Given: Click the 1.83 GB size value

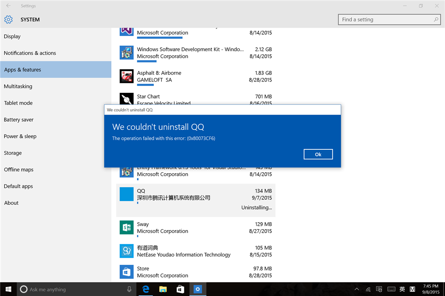Looking at the screenshot, I should [x=263, y=73].
